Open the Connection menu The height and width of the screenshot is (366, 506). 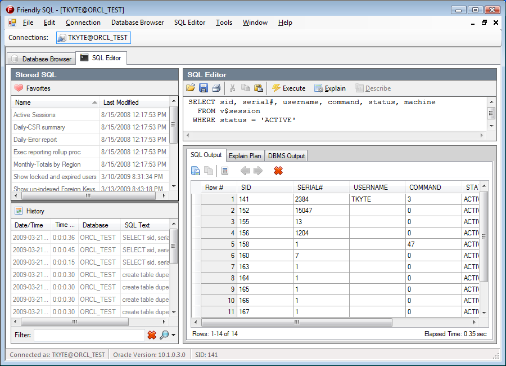point(83,23)
